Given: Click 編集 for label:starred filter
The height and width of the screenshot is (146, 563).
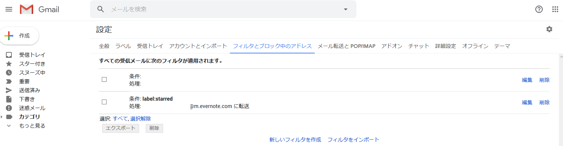Looking at the screenshot, I should (x=527, y=102).
